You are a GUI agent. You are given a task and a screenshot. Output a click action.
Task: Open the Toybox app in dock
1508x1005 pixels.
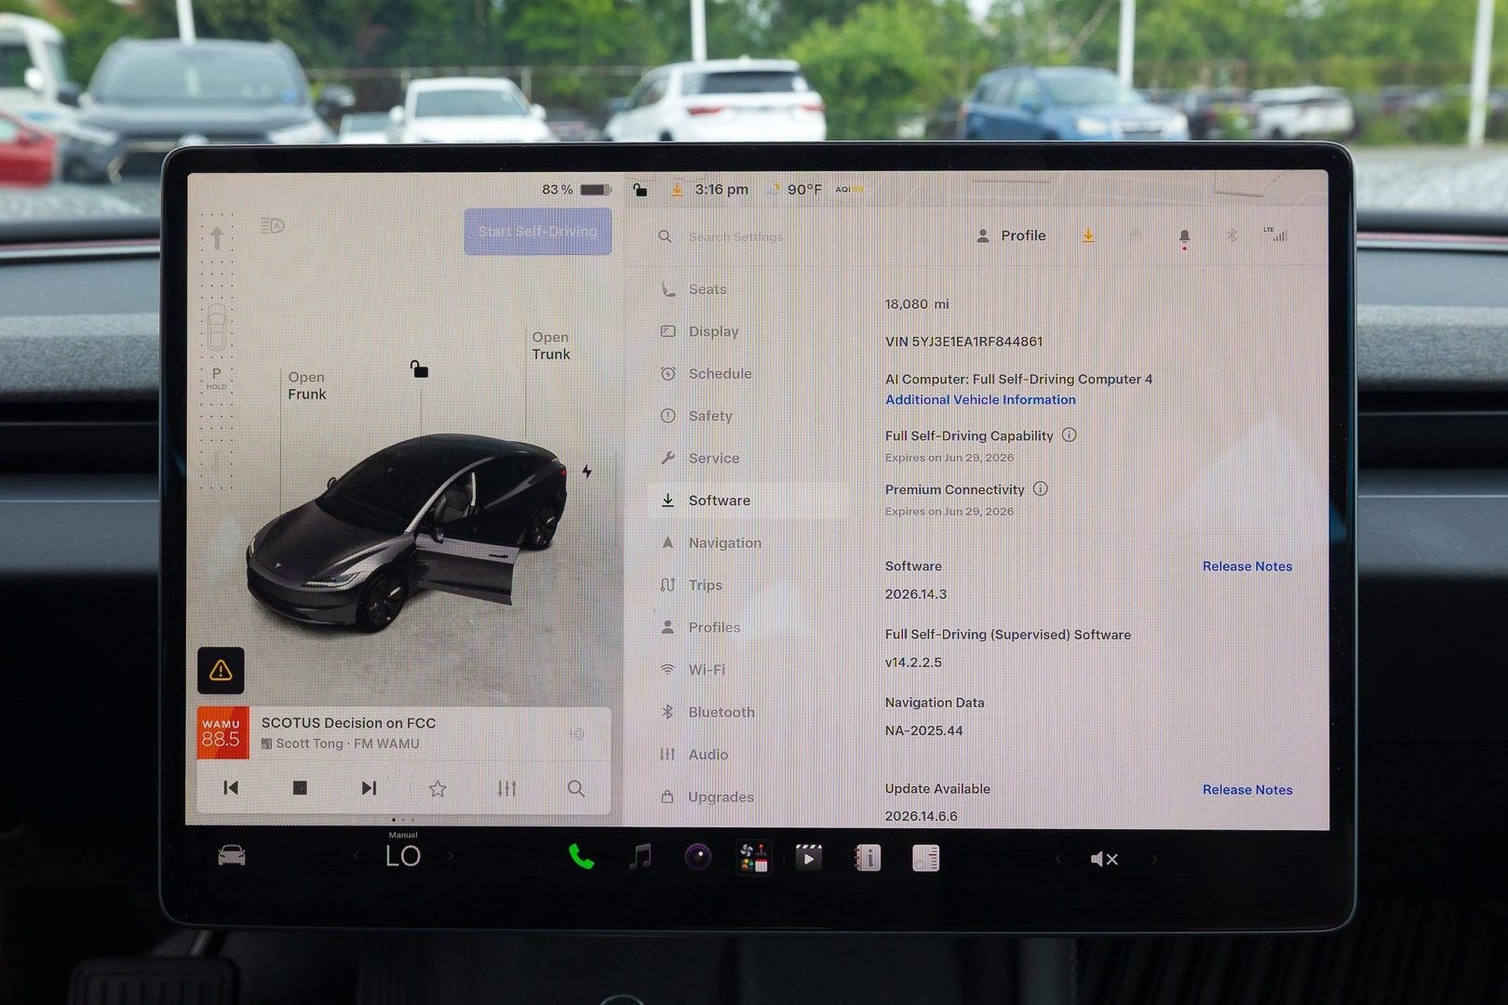point(752,857)
